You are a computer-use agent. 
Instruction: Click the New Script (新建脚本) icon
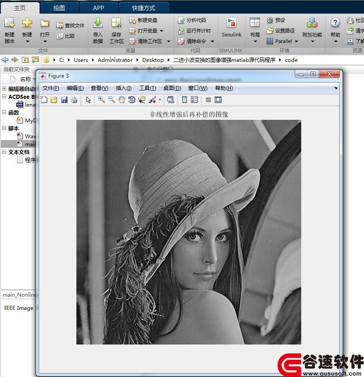click(10, 23)
